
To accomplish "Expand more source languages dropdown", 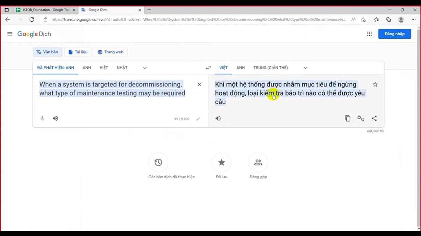I will point(145,68).
